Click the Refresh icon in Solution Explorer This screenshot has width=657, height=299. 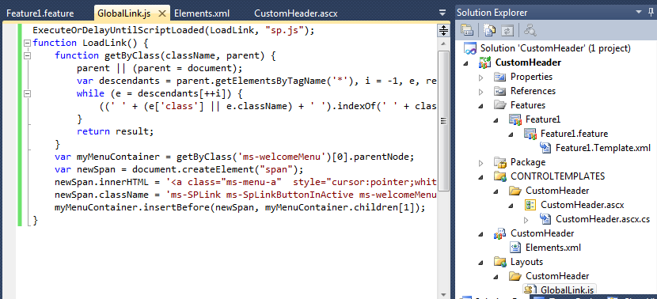click(x=507, y=30)
